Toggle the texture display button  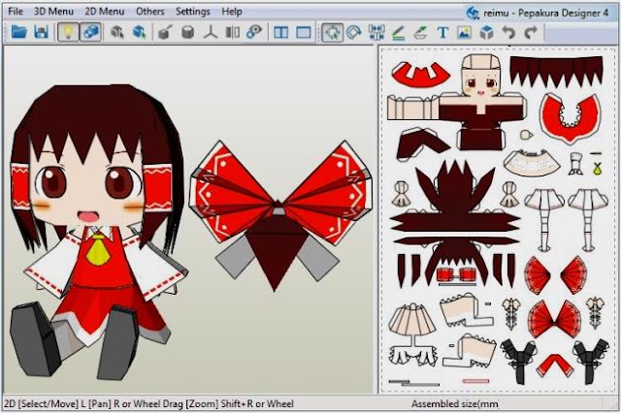click(x=90, y=32)
